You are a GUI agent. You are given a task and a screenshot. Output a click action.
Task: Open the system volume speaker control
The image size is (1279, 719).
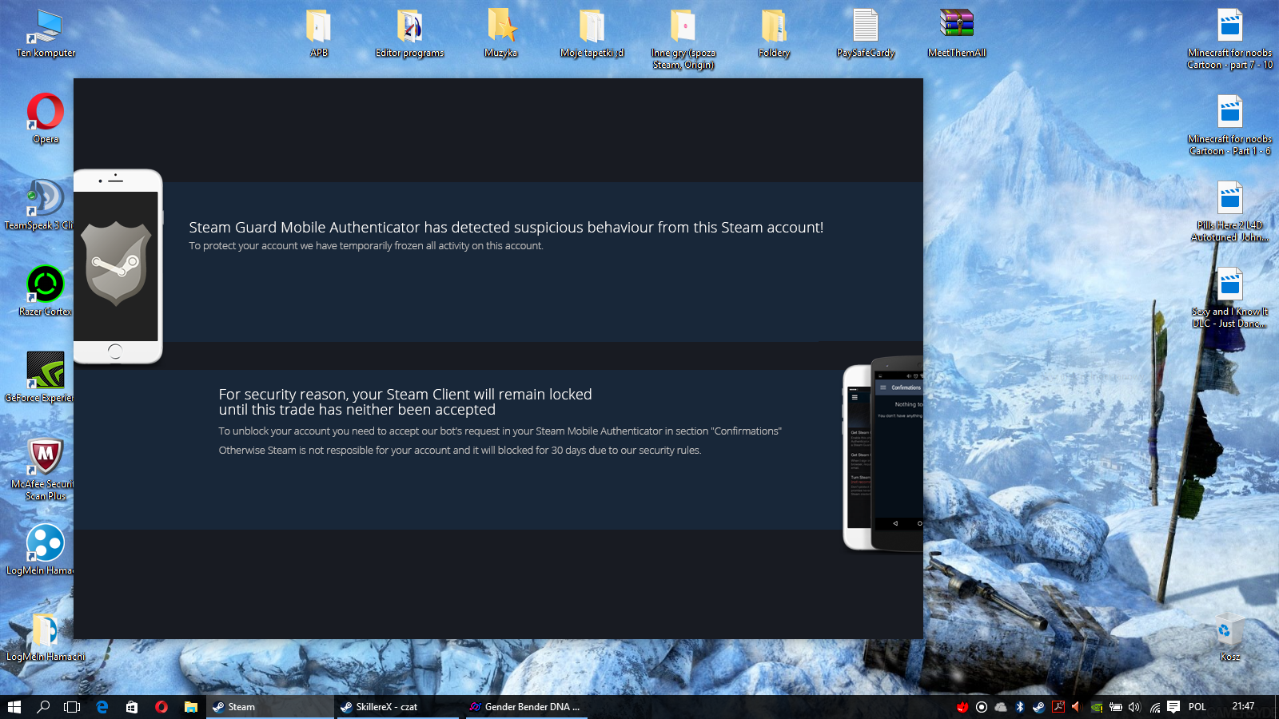point(1134,707)
